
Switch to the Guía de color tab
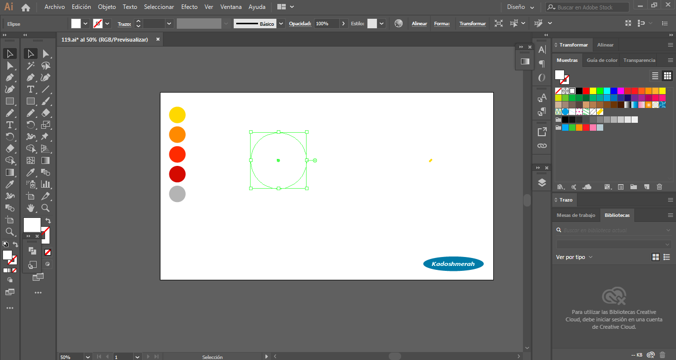[602, 60]
